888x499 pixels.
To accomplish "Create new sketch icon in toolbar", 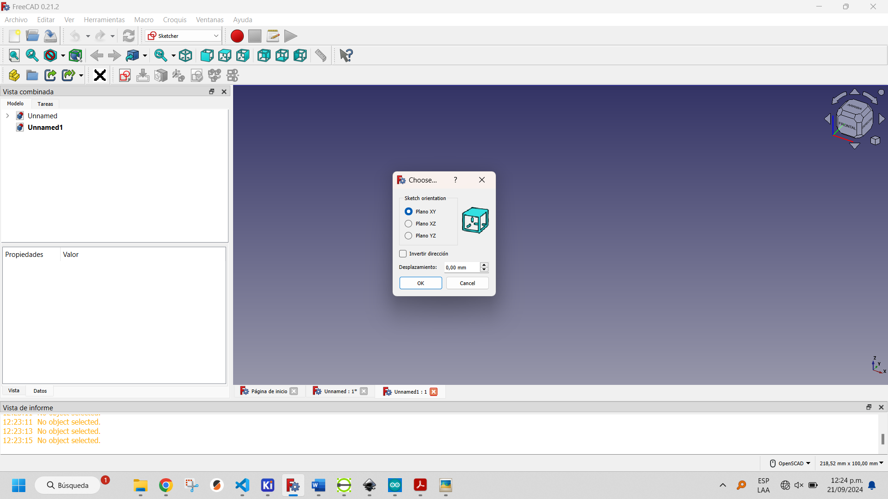I will click(125, 75).
